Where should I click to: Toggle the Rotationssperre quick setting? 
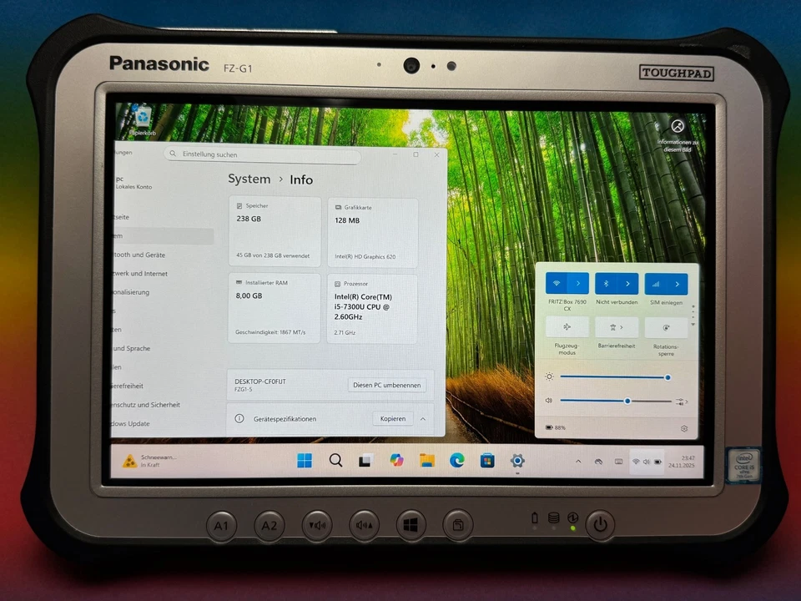click(x=666, y=327)
